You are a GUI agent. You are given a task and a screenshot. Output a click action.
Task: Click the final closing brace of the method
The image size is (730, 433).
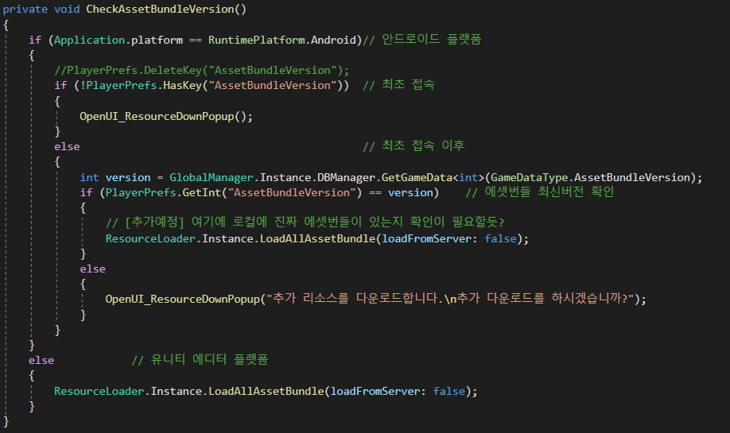[6, 421]
